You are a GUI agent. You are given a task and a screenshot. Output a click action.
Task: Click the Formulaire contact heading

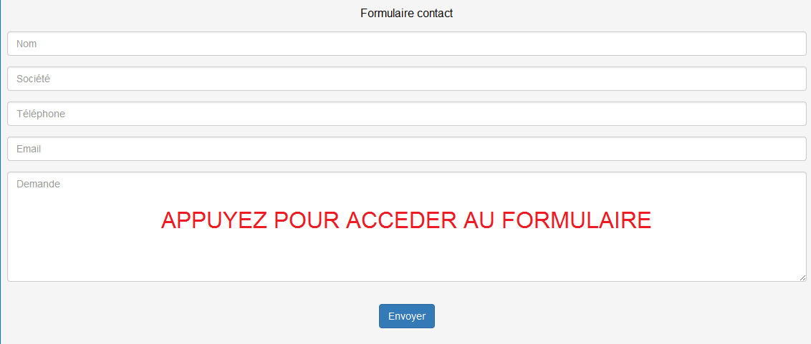pos(406,13)
